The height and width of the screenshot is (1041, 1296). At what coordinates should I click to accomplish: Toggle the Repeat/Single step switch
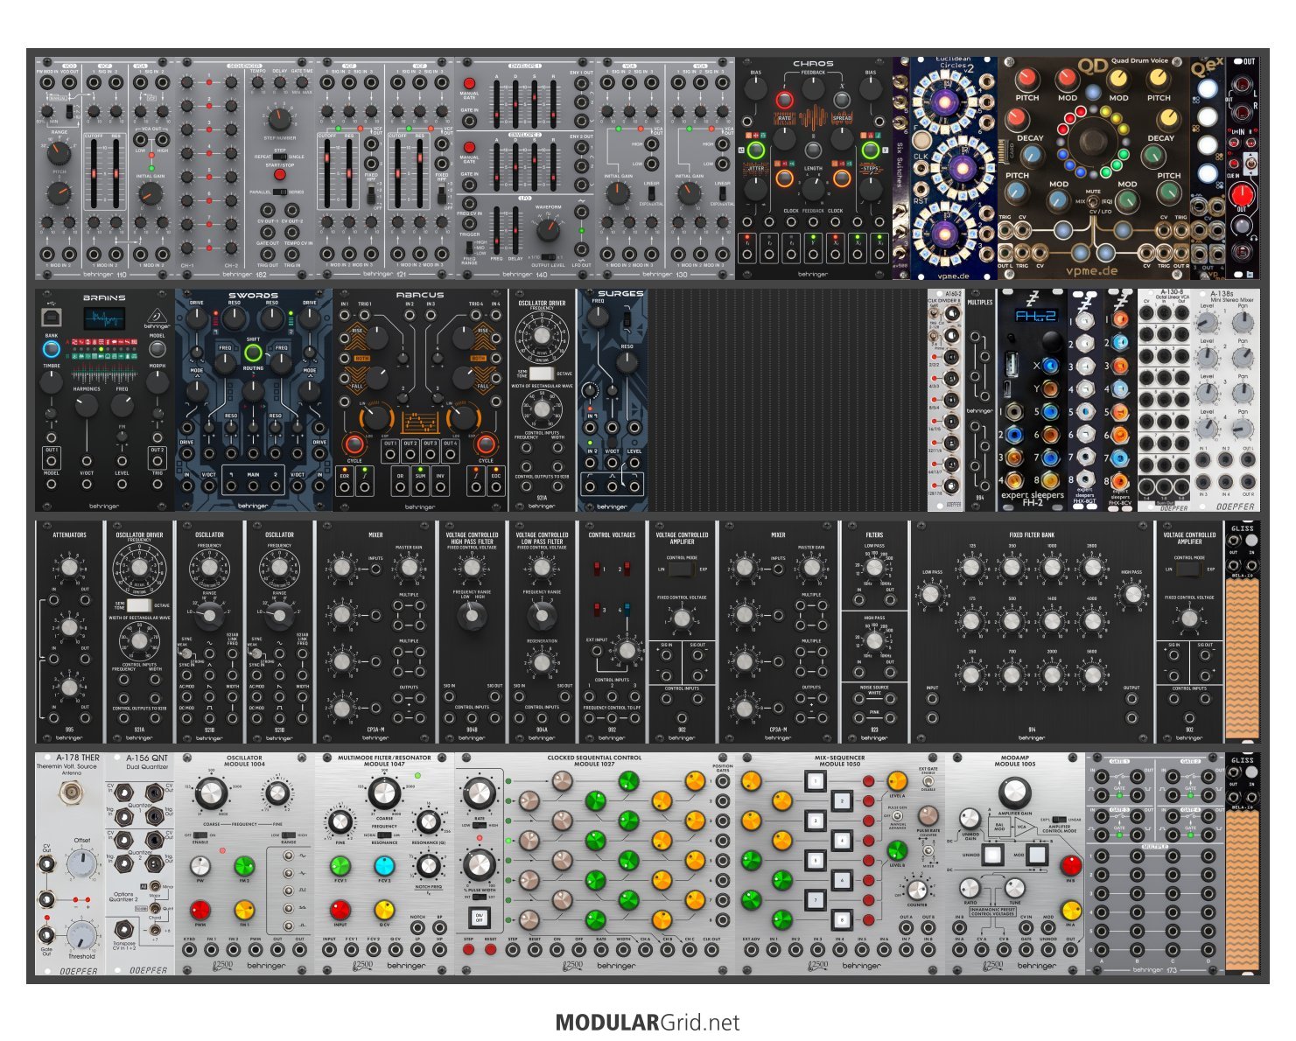click(x=279, y=157)
